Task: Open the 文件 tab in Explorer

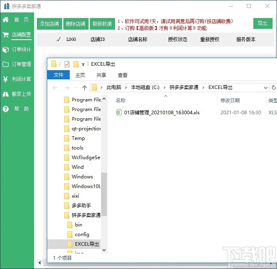Action: pyautogui.click(x=59, y=75)
